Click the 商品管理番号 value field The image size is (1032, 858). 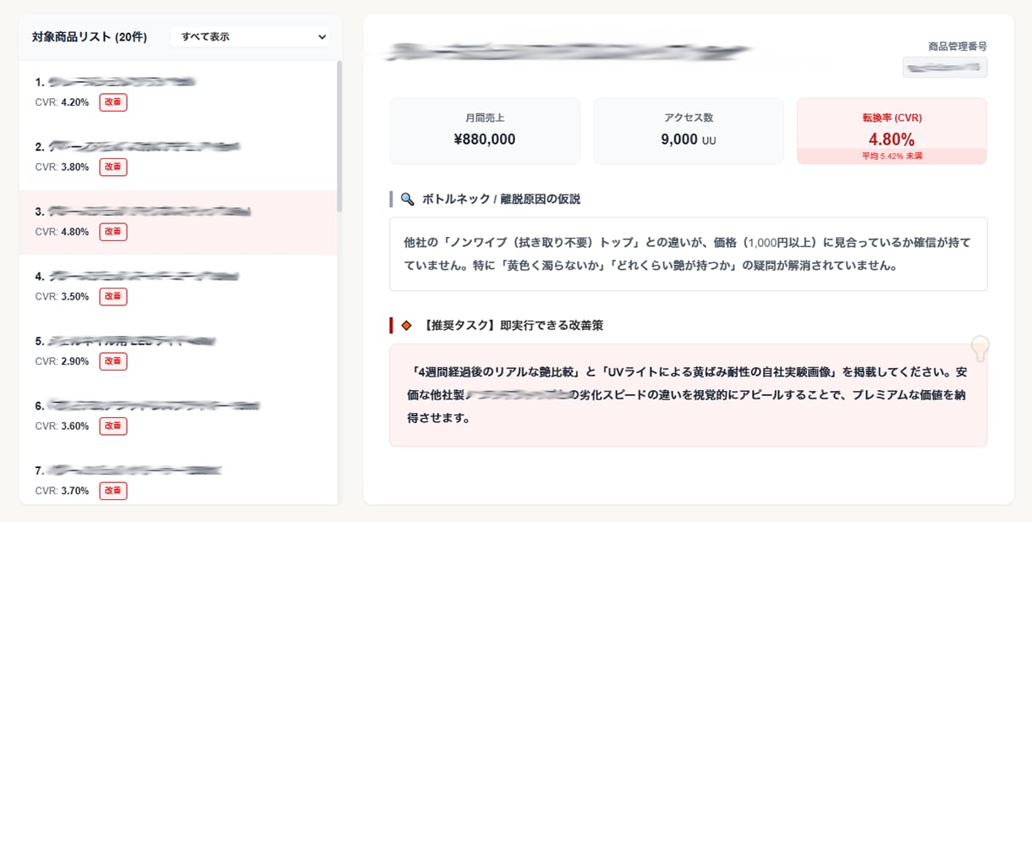pos(945,68)
